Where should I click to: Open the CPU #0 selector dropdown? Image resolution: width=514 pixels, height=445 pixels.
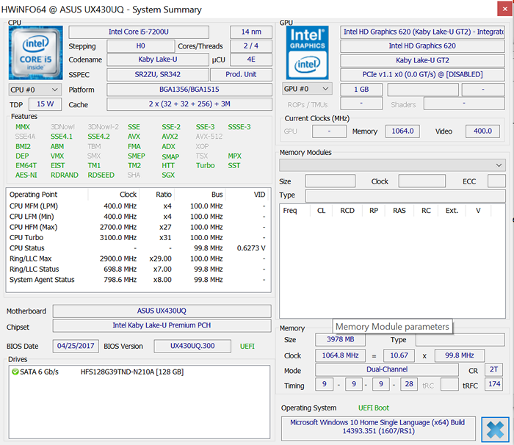(x=34, y=90)
